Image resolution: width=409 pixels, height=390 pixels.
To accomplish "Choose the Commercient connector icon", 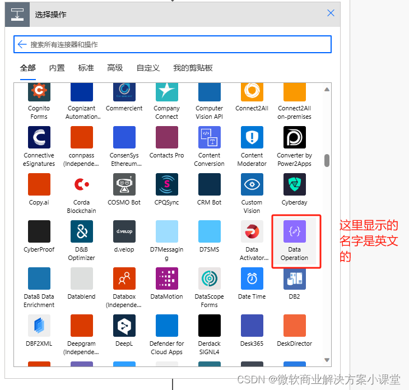I will 124,92.
